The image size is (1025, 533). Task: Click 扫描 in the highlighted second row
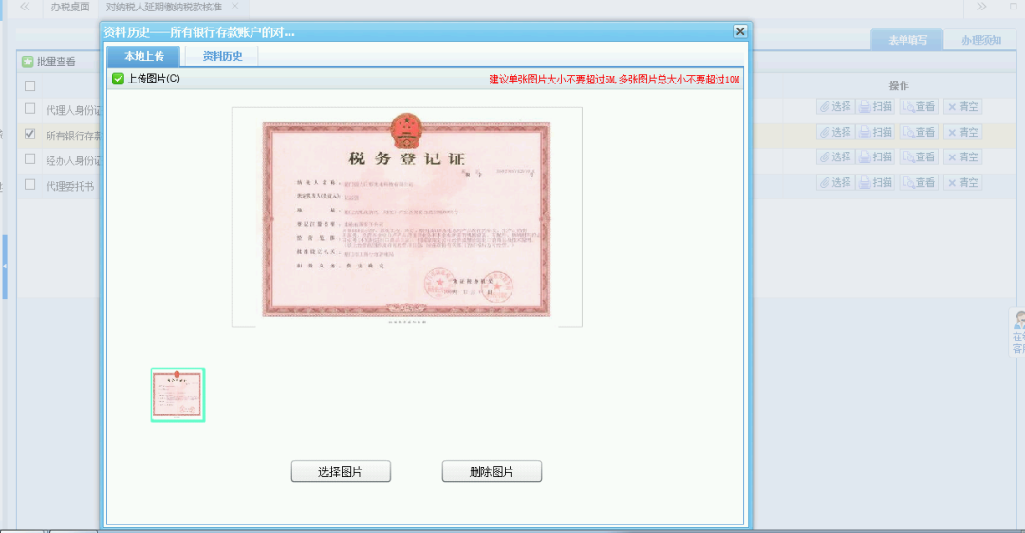pyautogui.click(x=875, y=132)
